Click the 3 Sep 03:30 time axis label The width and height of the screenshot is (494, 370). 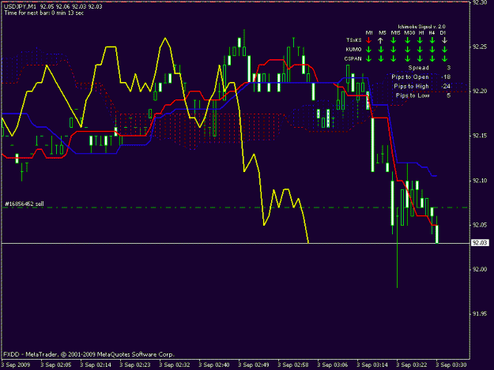(451, 365)
